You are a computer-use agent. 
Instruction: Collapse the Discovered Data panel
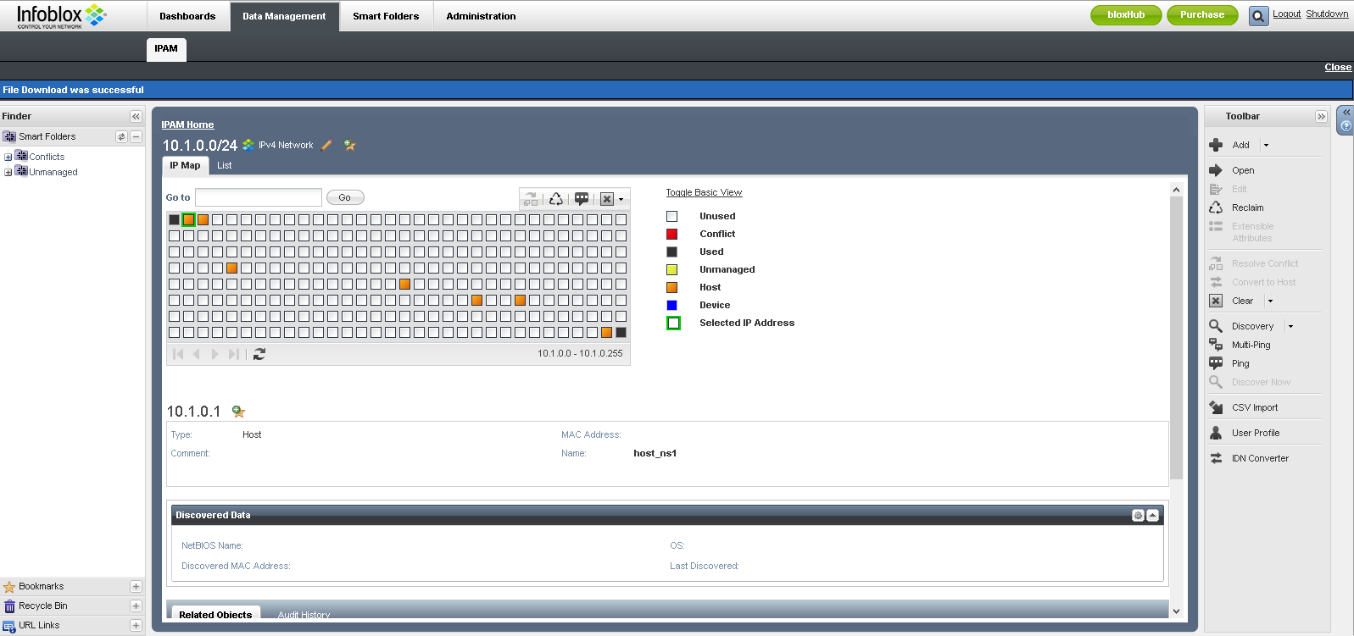coord(1152,515)
